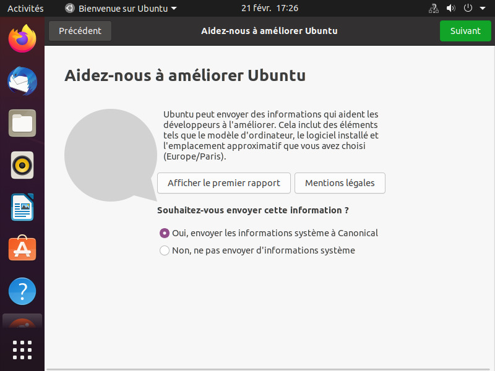Open LibreOffice Writer from dock
Screen dimensions: 495x371
(22, 207)
